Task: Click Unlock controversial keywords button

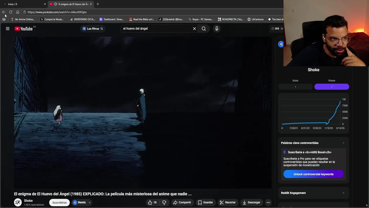Action: tap(314, 174)
